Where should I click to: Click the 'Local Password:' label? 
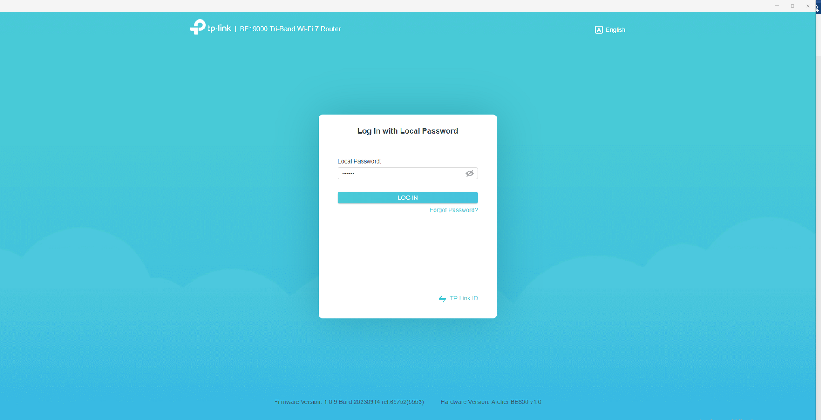pos(359,161)
